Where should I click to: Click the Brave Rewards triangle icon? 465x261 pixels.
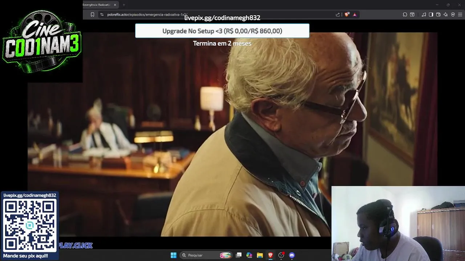click(355, 14)
